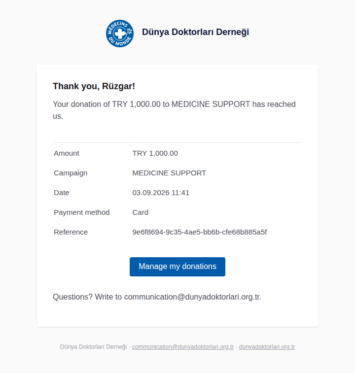This screenshot has width=355, height=373.
Task: Open the communication@dunyadoktorlari.org.tr footer link
Action: pyautogui.click(x=183, y=347)
